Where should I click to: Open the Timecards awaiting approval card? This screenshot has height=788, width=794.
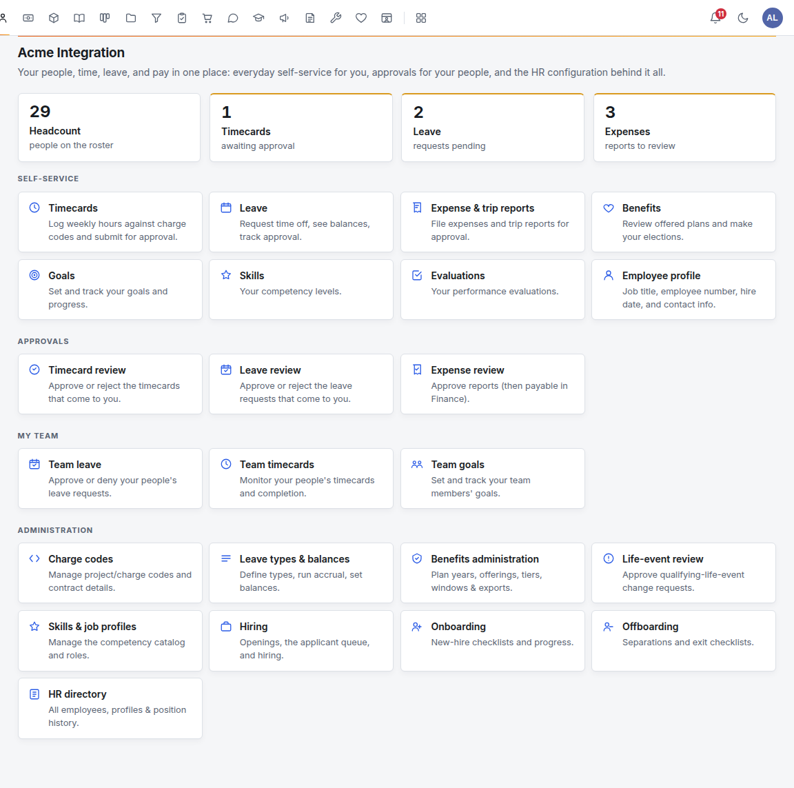[x=301, y=128]
